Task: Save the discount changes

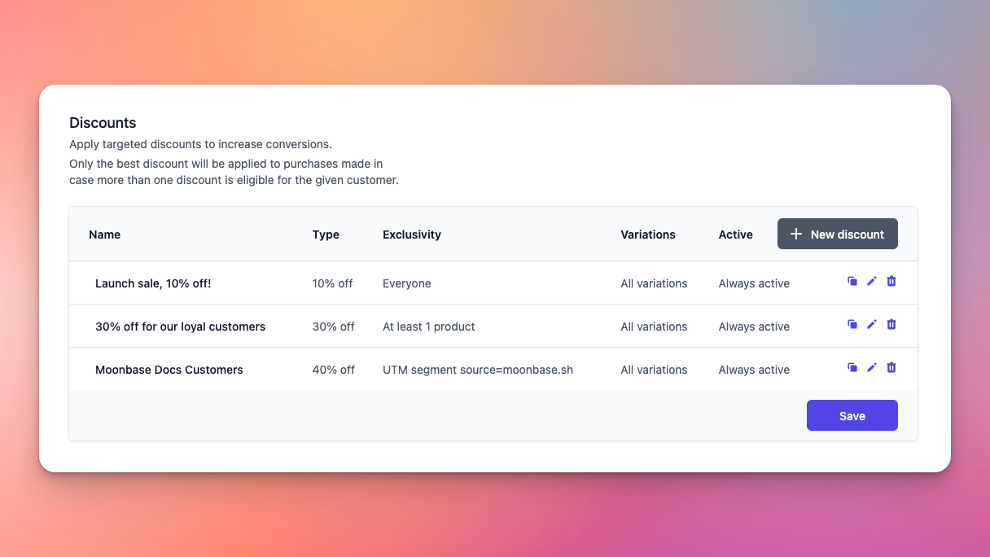Action: 852,415
